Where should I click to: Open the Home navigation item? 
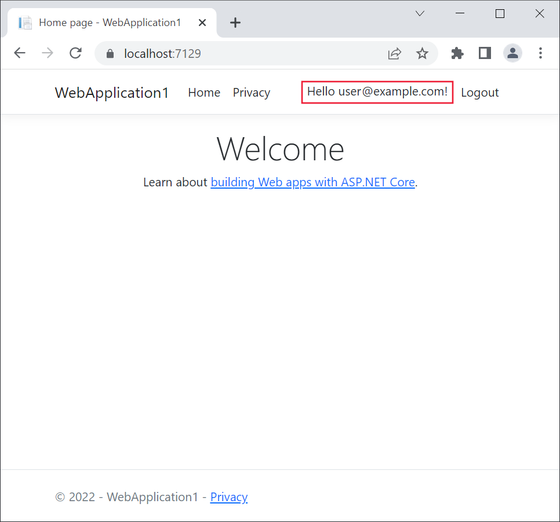point(204,93)
